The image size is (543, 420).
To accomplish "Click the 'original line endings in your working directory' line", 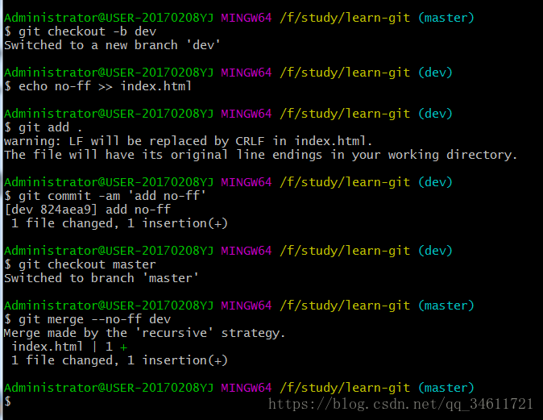I will (x=260, y=155).
